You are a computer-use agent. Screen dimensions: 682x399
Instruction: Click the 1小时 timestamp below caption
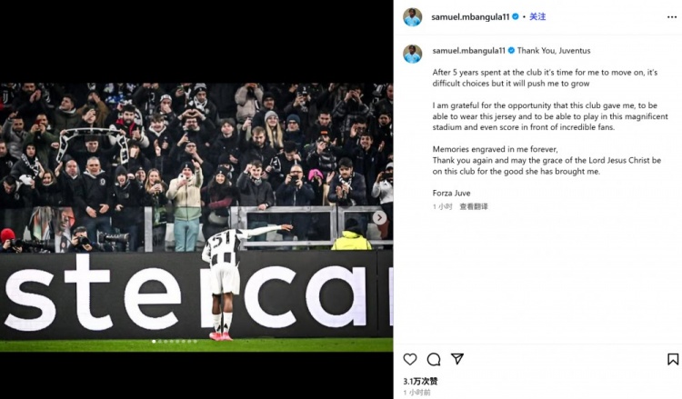click(x=441, y=206)
